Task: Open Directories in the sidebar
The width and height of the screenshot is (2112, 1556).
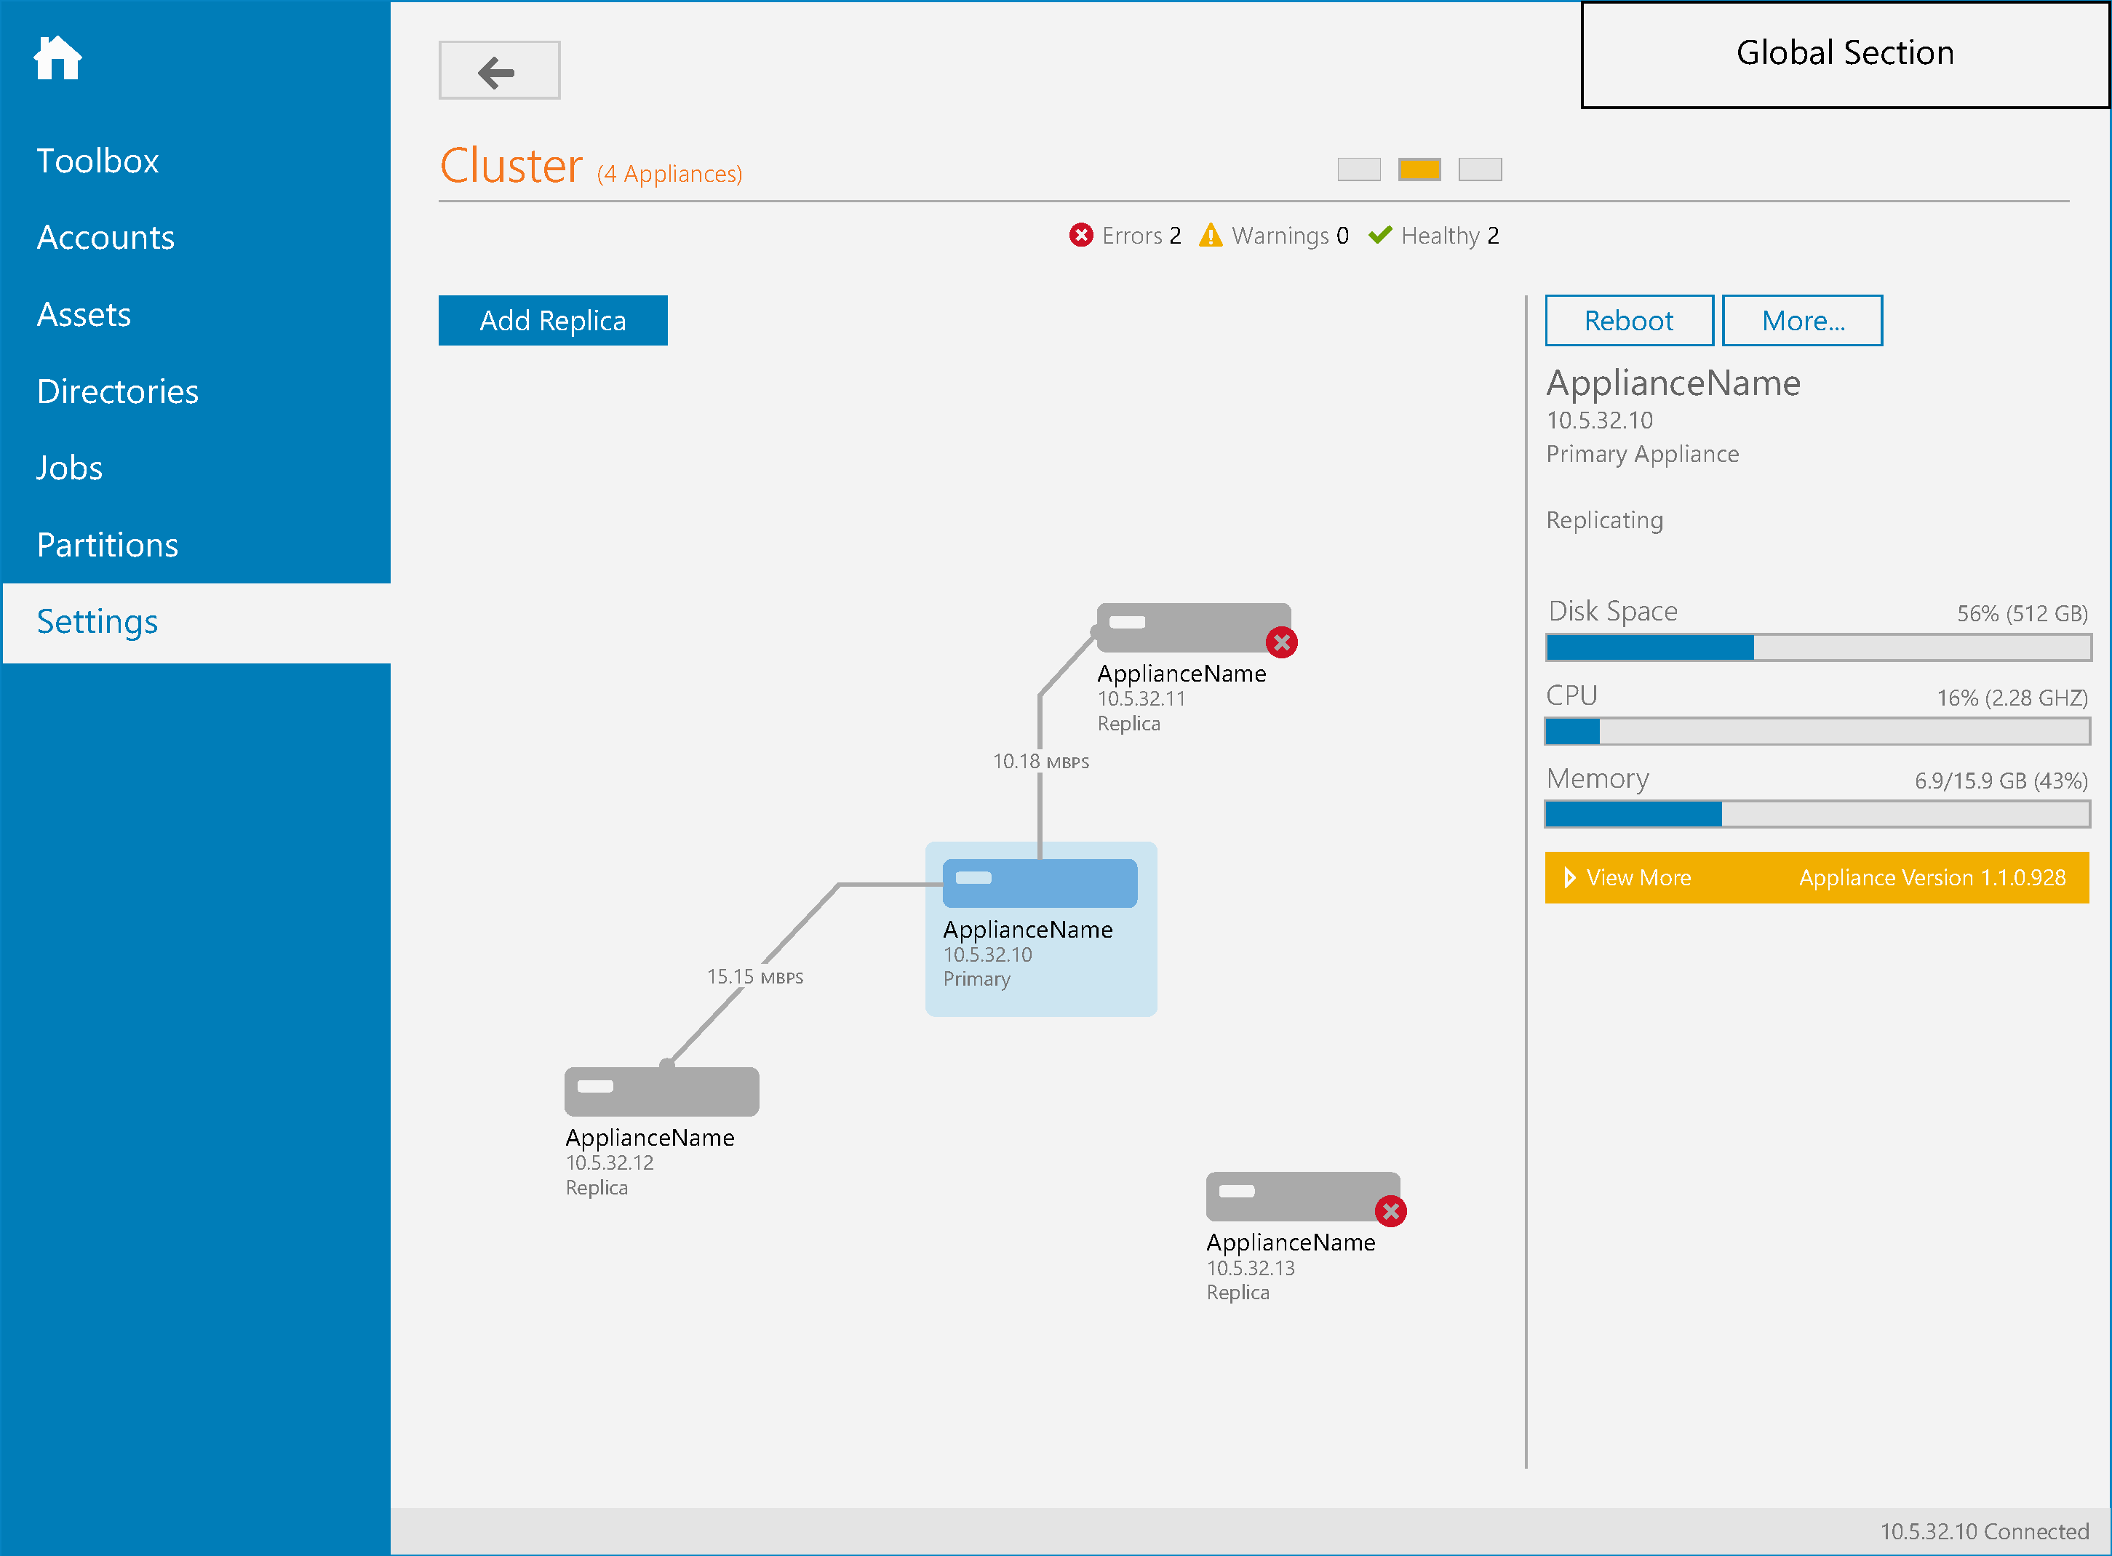Action: pyautogui.click(x=118, y=391)
